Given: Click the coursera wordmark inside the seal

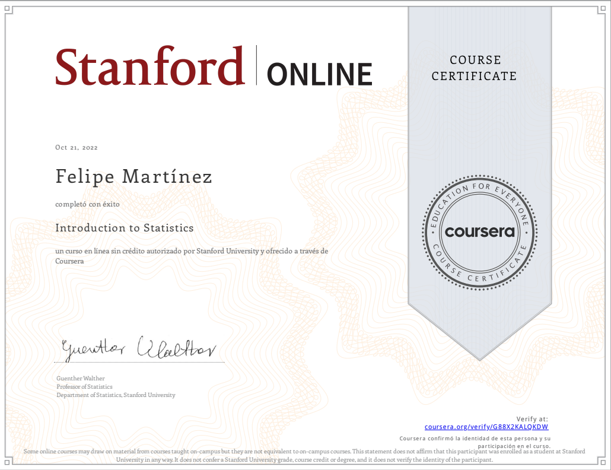Looking at the screenshot, I should pos(479,232).
